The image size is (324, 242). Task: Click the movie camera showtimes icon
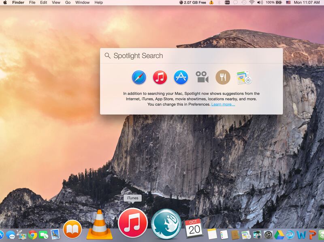click(202, 77)
